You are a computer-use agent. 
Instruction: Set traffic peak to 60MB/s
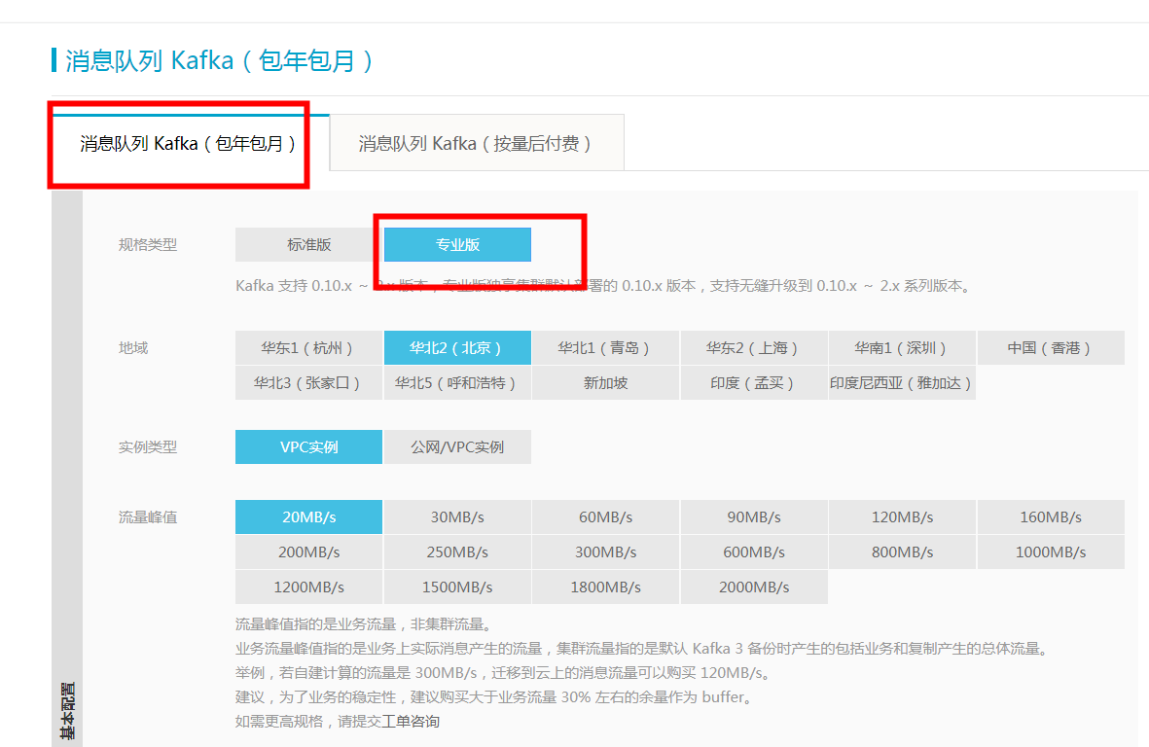[605, 517]
